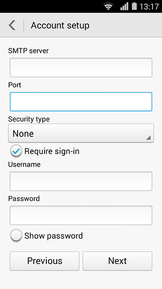Viewport: 162px width, 289px height.
Task: Tap the Require sign-in label text
Action: pos(52,151)
